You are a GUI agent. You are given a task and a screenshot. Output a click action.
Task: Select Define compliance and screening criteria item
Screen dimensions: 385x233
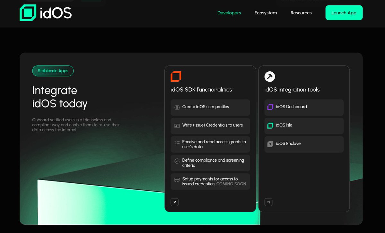[x=210, y=163]
